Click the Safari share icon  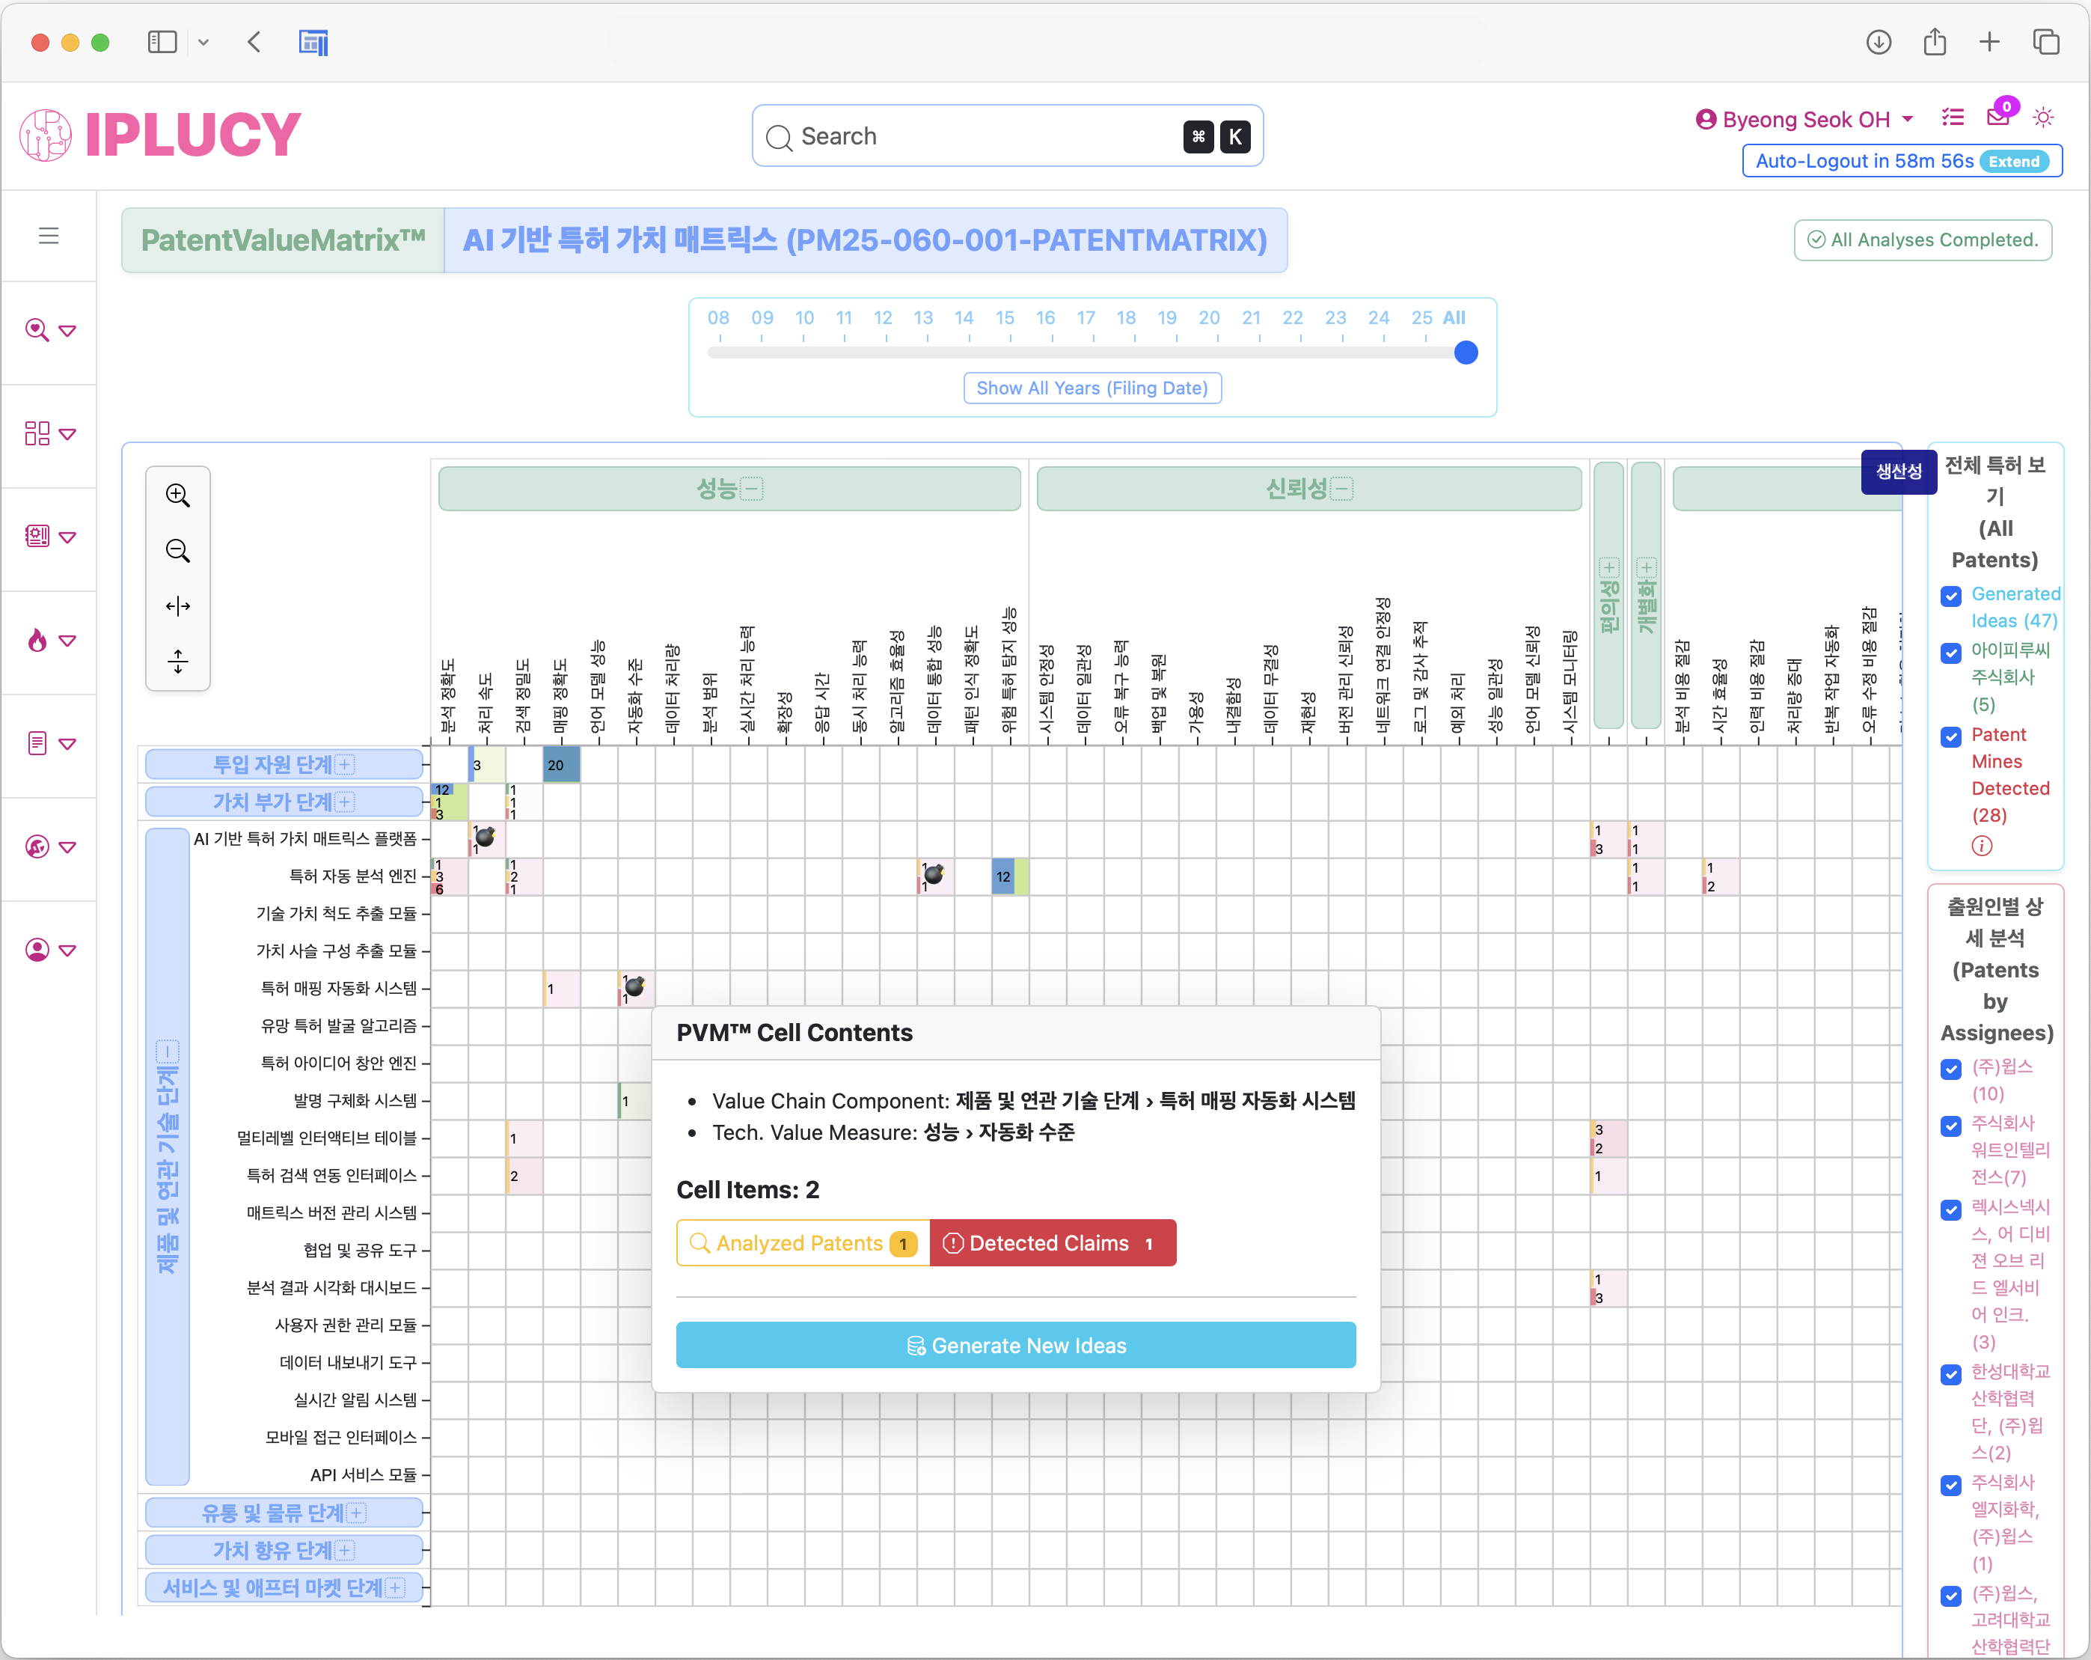pyautogui.click(x=1935, y=42)
